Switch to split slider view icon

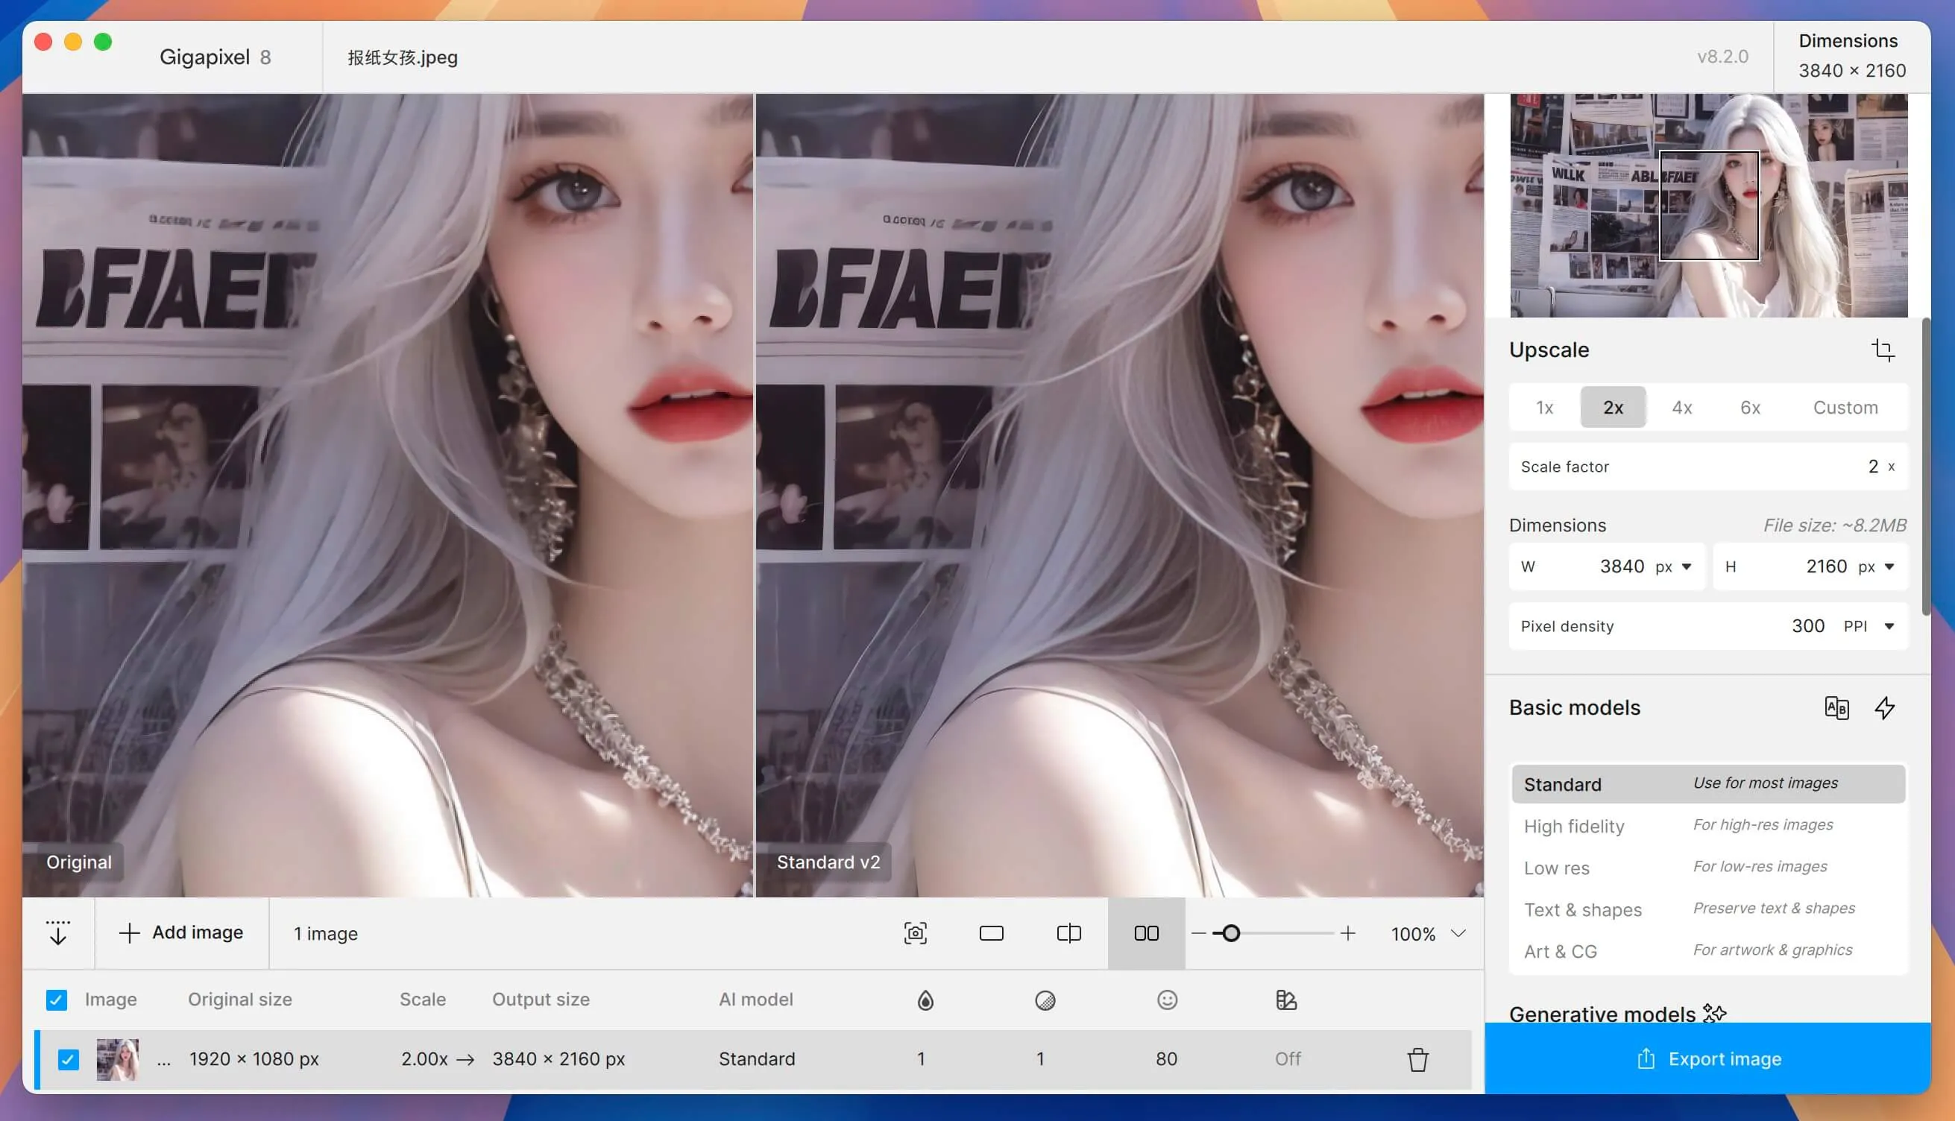click(1068, 933)
